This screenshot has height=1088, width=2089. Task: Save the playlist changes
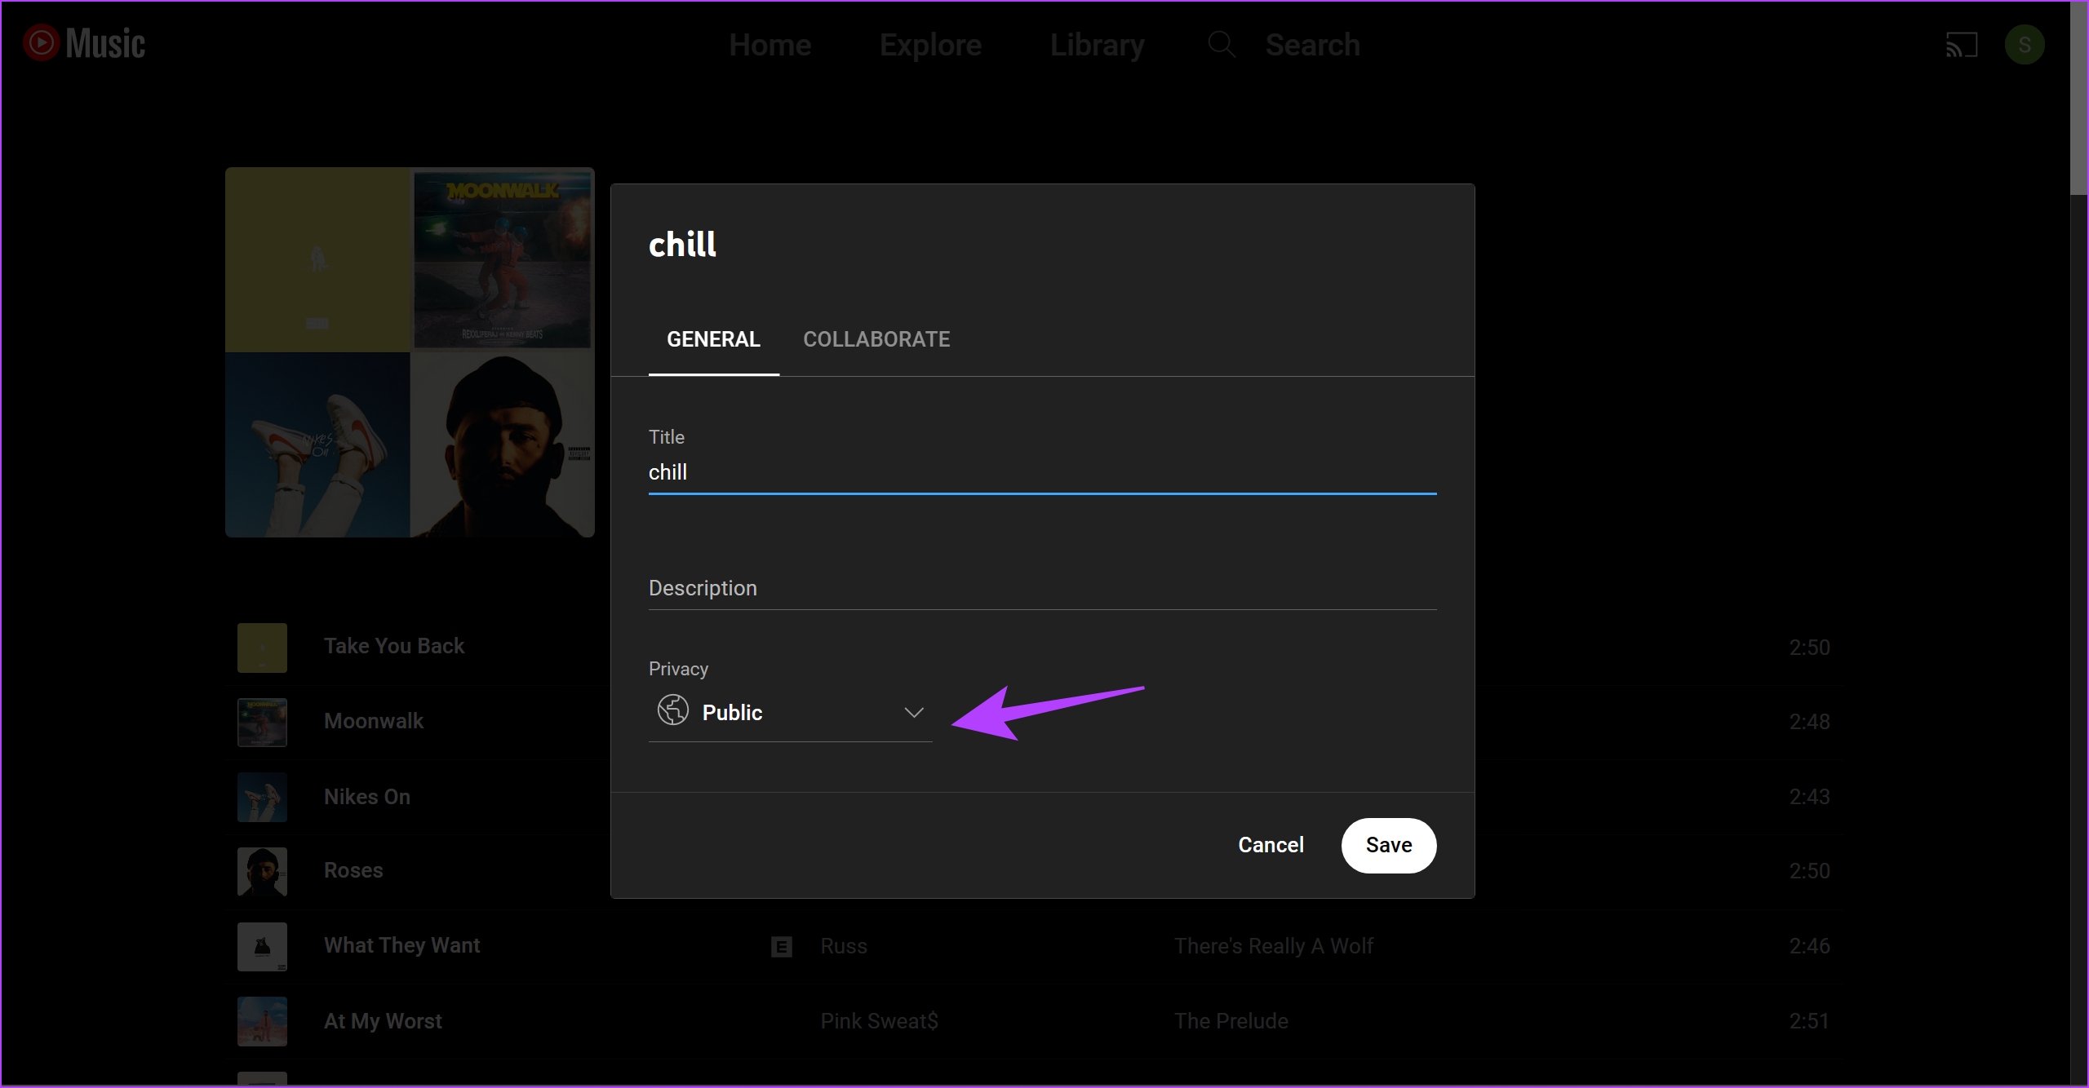(1388, 845)
